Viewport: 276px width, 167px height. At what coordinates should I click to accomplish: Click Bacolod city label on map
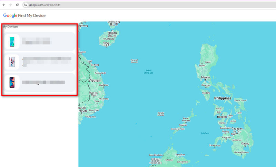click(222, 117)
